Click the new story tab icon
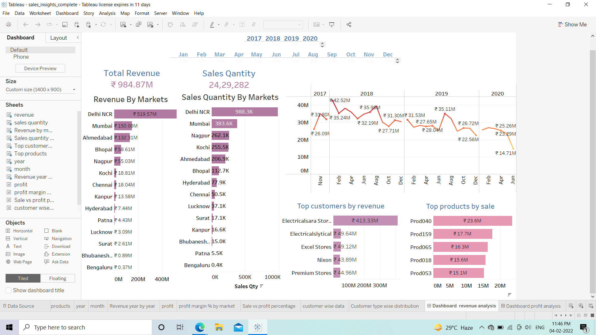Image resolution: width=596 pixels, height=335 pixels. click(x=591, y=306)
